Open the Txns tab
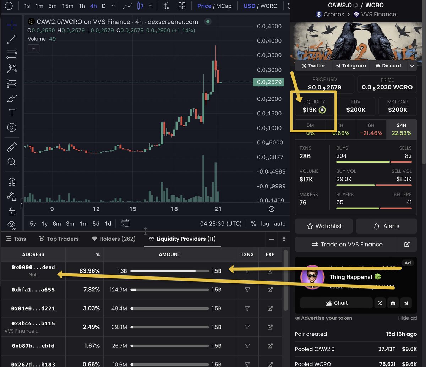This screenshot has width=426, height=367. [16, 239]
